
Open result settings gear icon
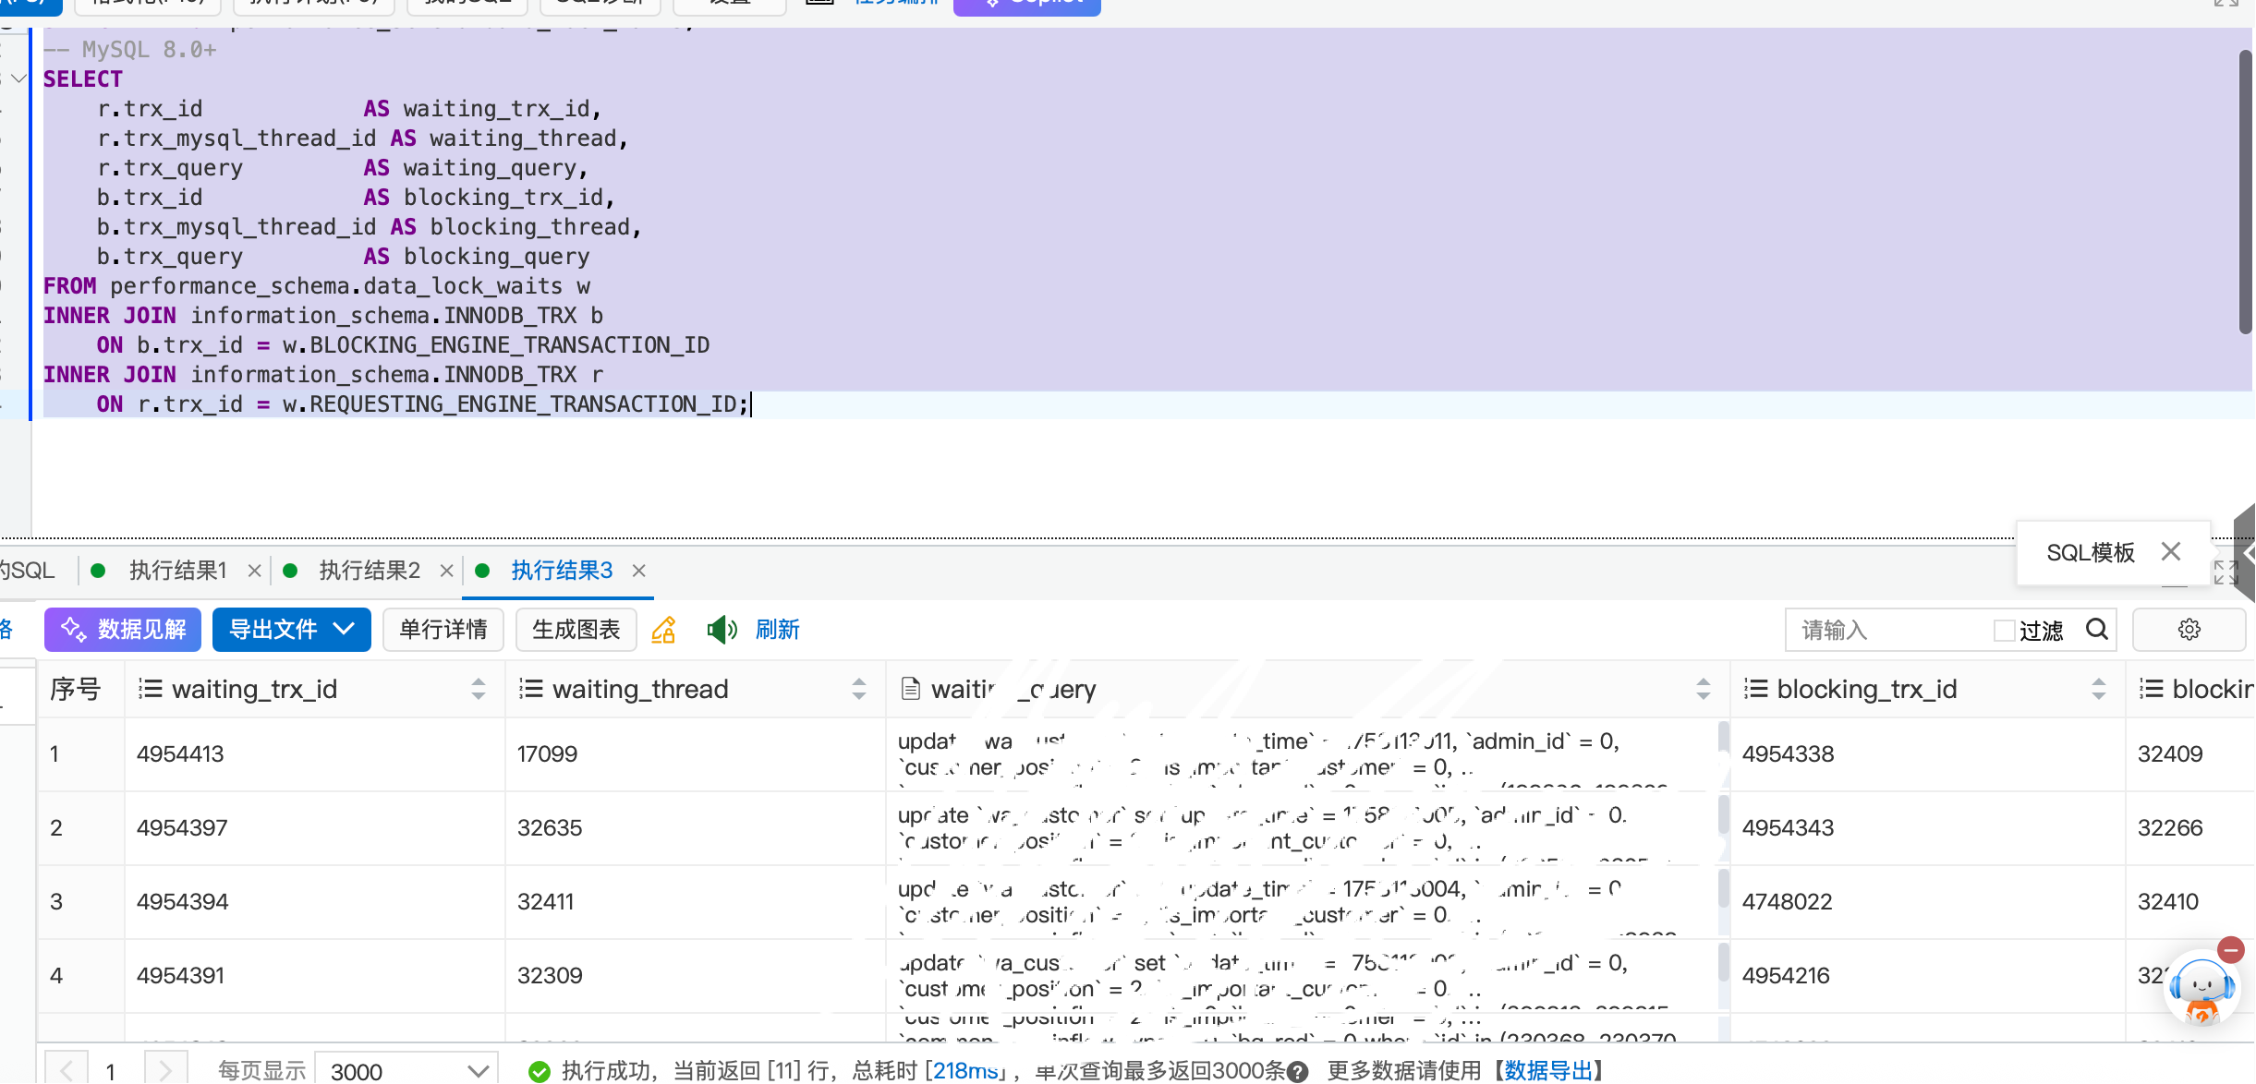click(2189, 630)
